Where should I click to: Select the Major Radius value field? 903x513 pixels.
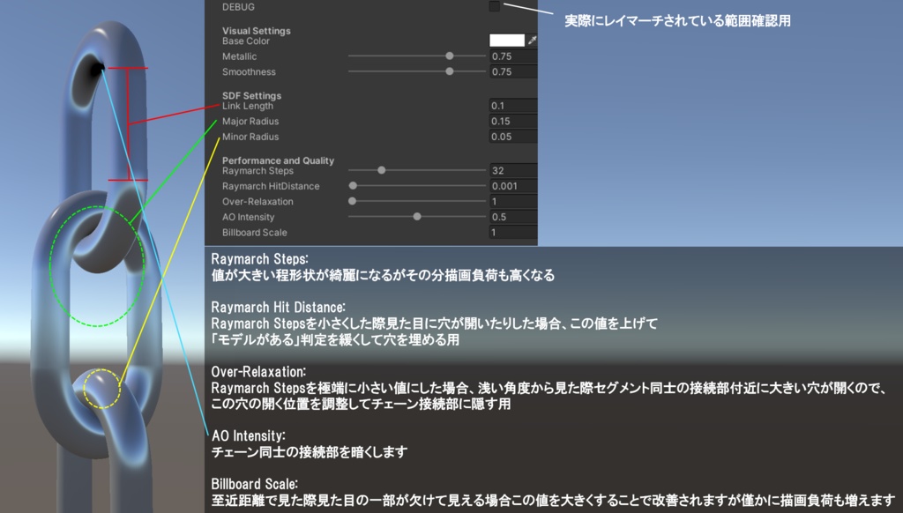click(x=511, y=121)
